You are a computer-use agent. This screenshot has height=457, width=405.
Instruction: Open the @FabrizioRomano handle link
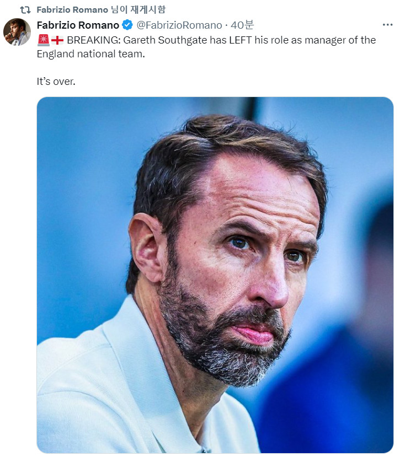tap(179, 25)
